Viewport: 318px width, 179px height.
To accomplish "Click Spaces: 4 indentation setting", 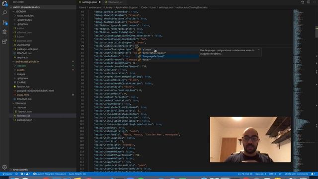I will tap(260, 174).
